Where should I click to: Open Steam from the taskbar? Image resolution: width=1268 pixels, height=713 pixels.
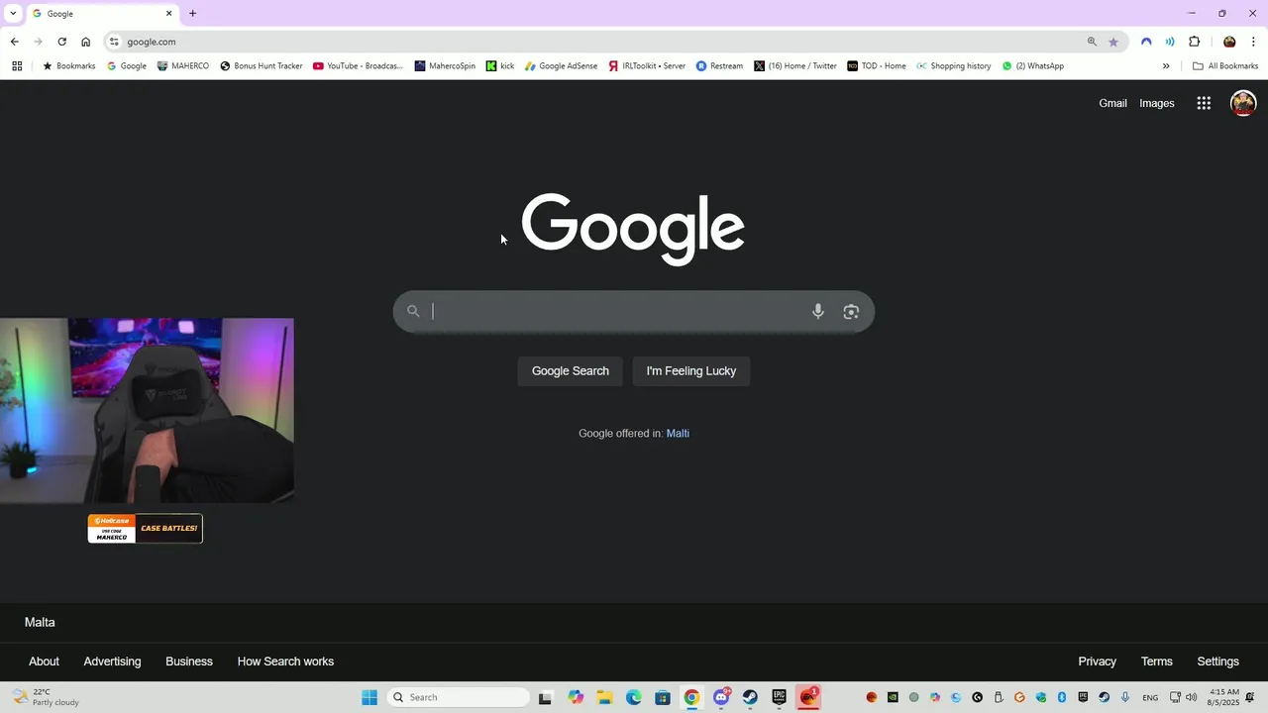point(750,697)
